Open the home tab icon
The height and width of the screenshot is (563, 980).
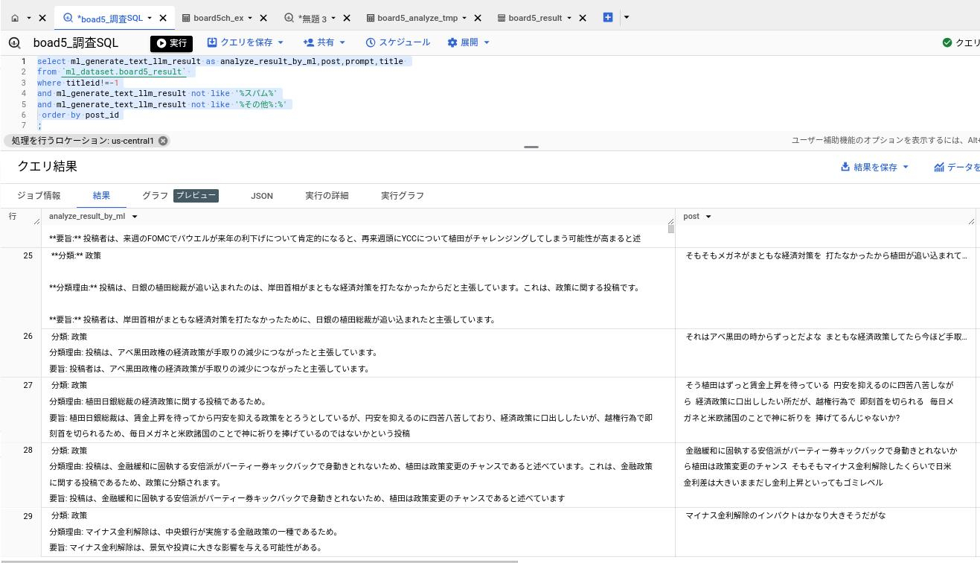tap(15, 18)
